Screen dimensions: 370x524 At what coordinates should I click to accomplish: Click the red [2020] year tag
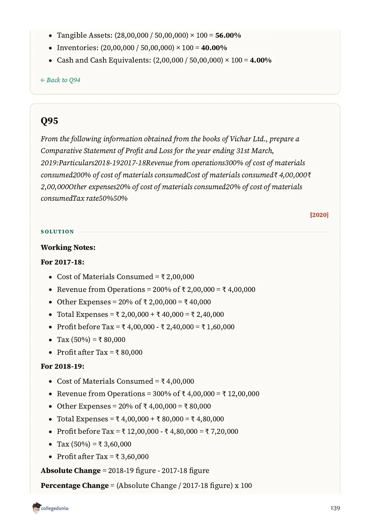(319, 215)
